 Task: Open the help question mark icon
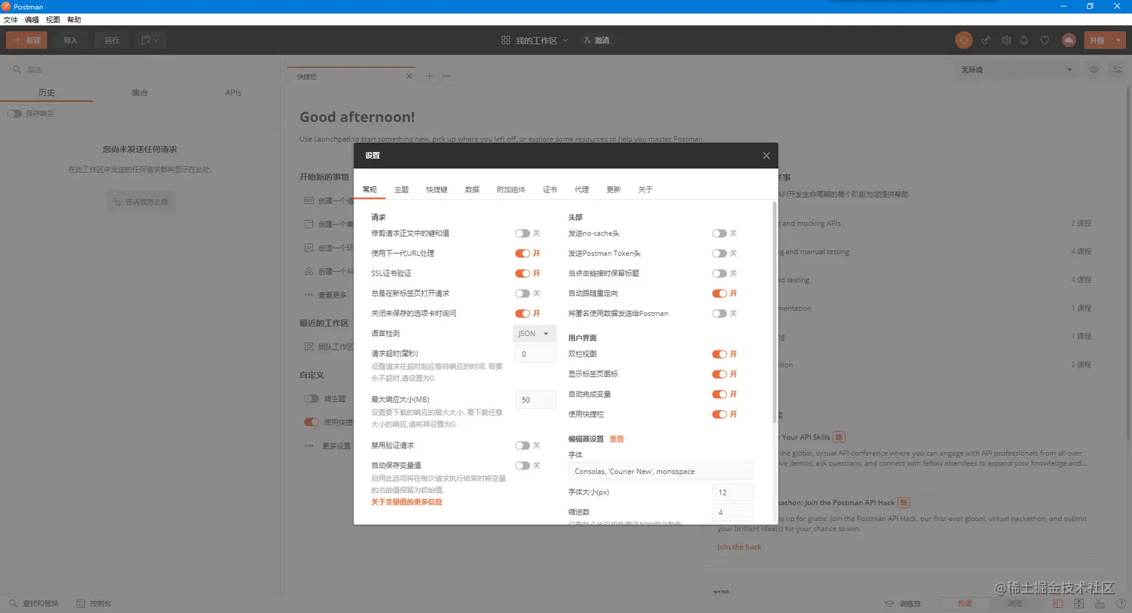pyautogui.click(x=1120, y=603)
